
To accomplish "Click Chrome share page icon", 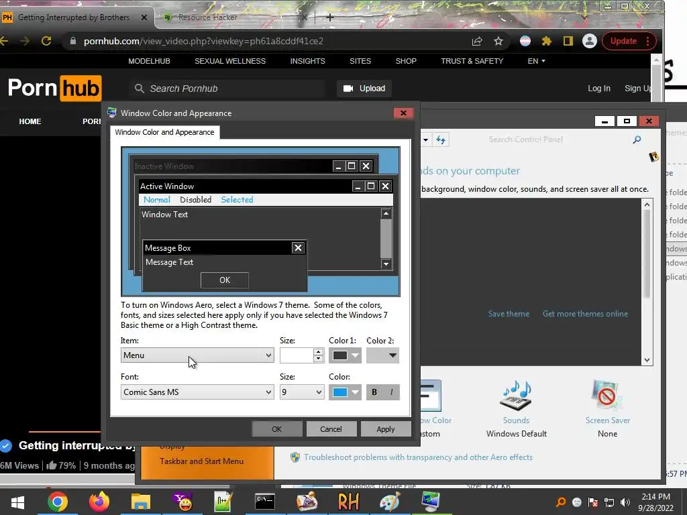I will [477, 41].
